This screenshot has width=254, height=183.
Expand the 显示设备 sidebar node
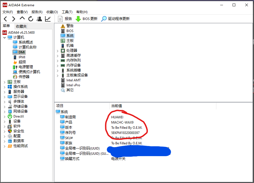pos(5,97)
